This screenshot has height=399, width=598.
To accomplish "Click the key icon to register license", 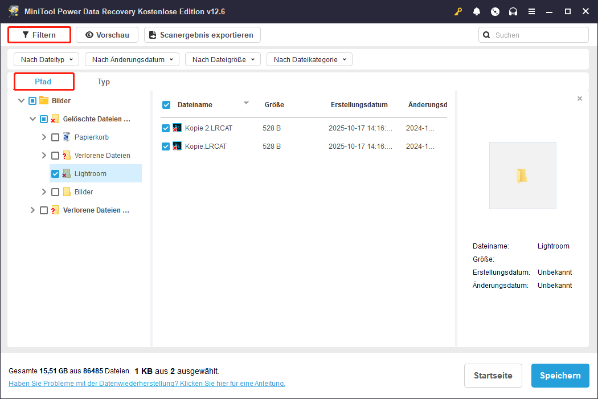I will (x=458, y=11).
